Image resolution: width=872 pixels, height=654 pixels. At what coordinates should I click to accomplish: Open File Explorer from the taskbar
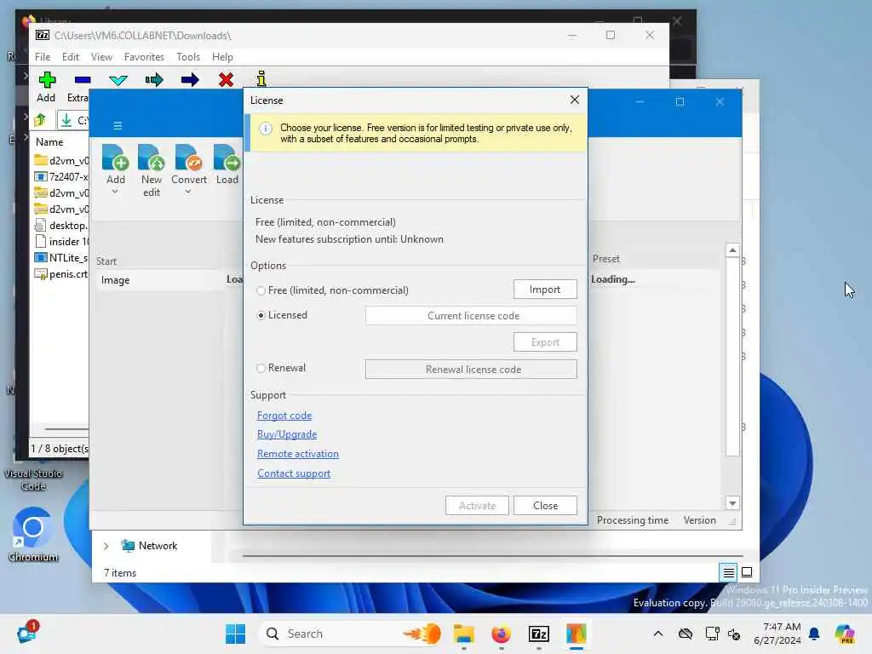[x=463, y=634]
